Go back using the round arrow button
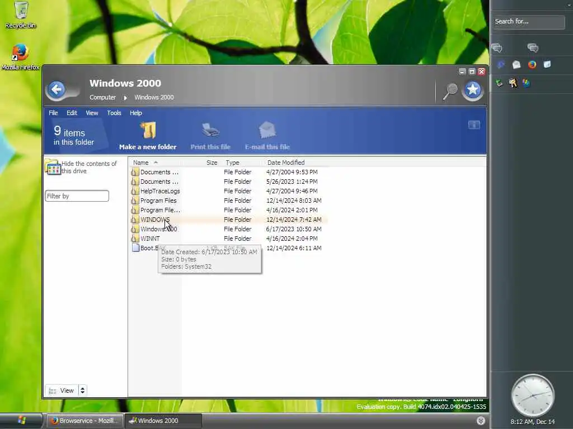The height and width of the screenshot is (429, 573). coord(57,89)
